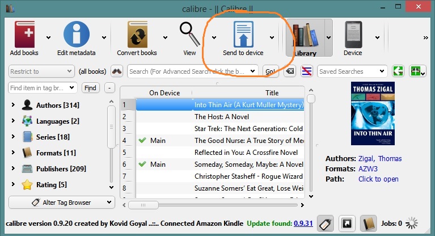Open Send to device dropdown arrow
The image size is (435, 236).
(272, 37)
